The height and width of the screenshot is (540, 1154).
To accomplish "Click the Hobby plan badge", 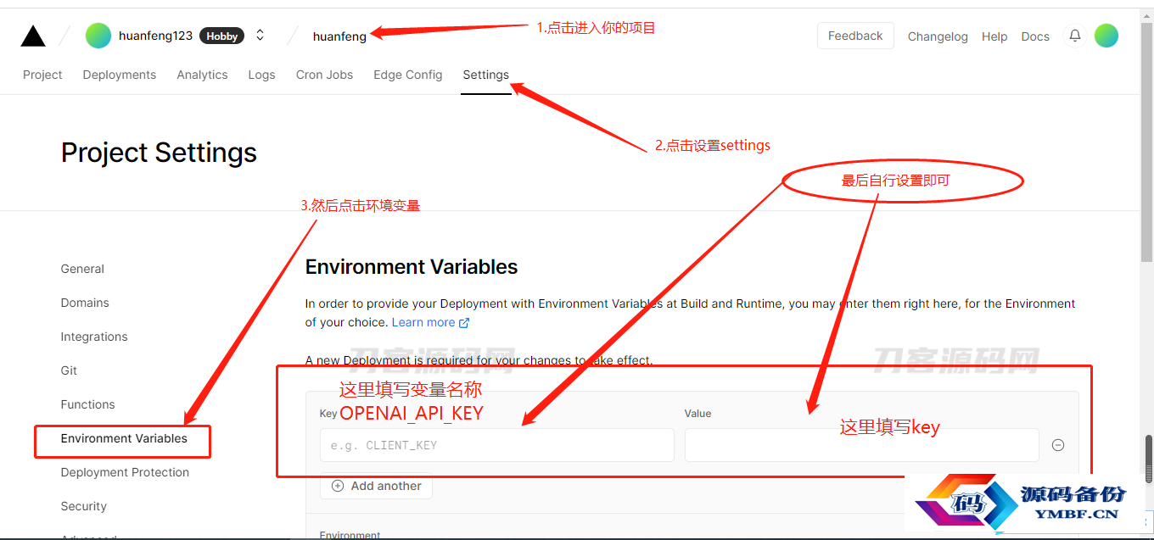I will click(222, 36).
